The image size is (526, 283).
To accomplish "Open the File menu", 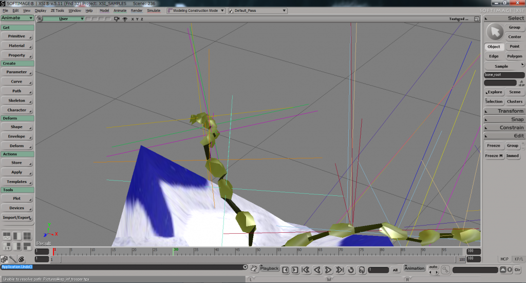I will tap(5, 11).
